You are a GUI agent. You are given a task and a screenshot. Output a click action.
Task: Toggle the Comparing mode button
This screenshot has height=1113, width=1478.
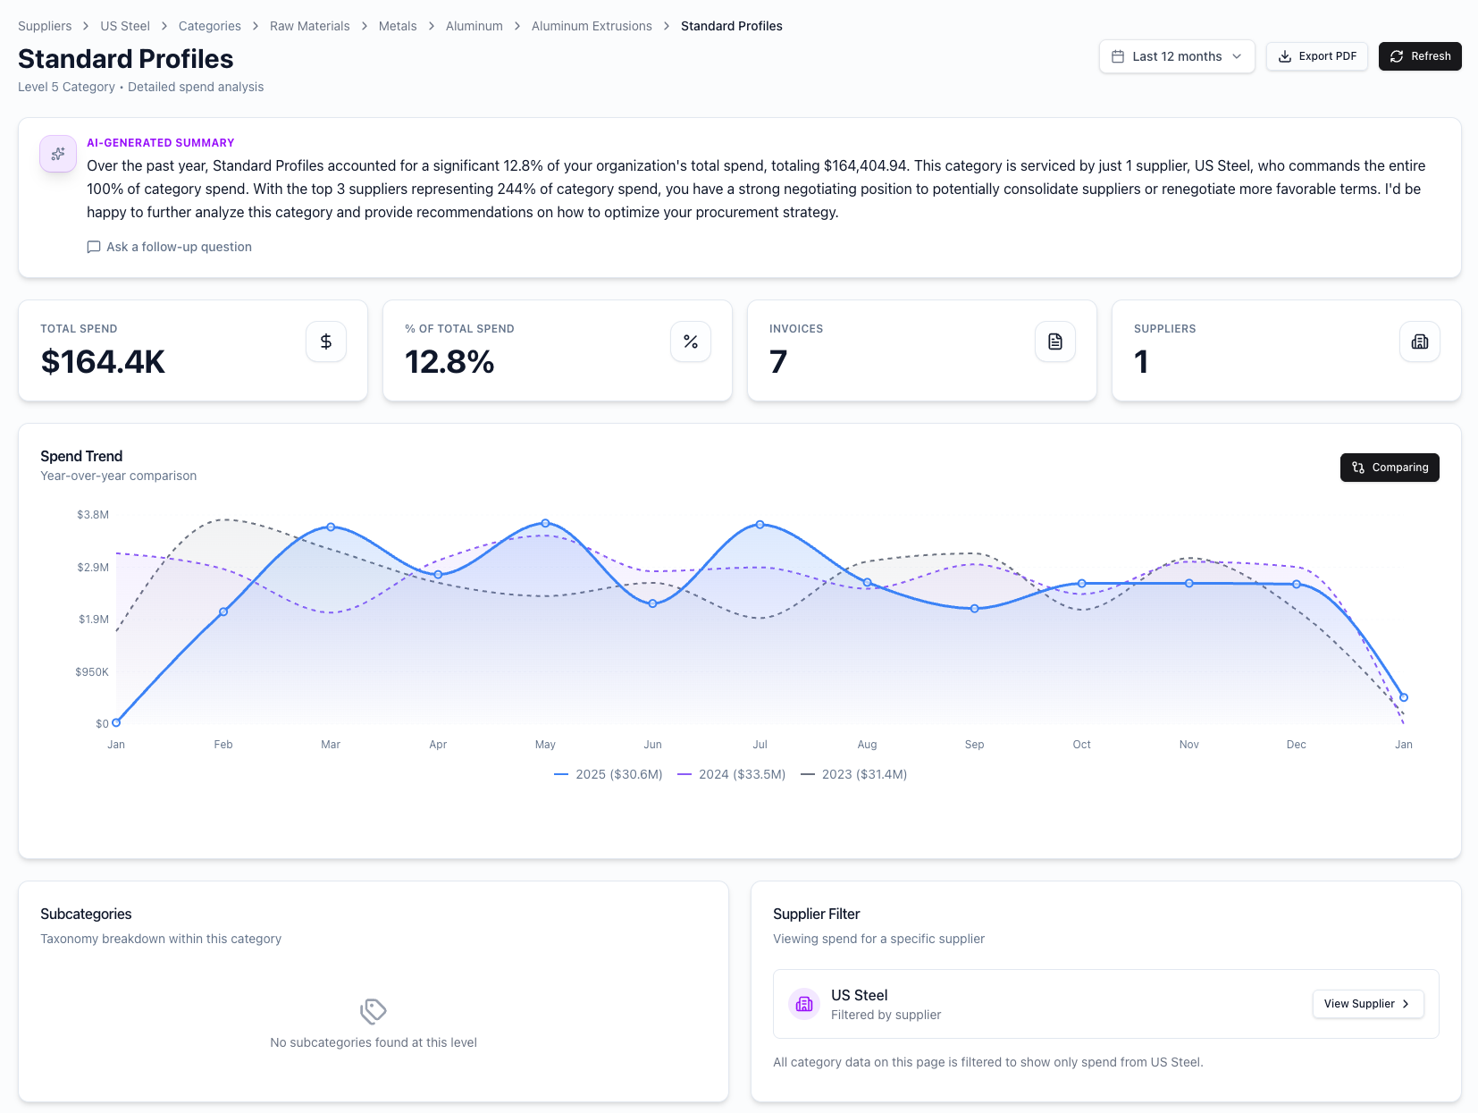coord(1390,468)
